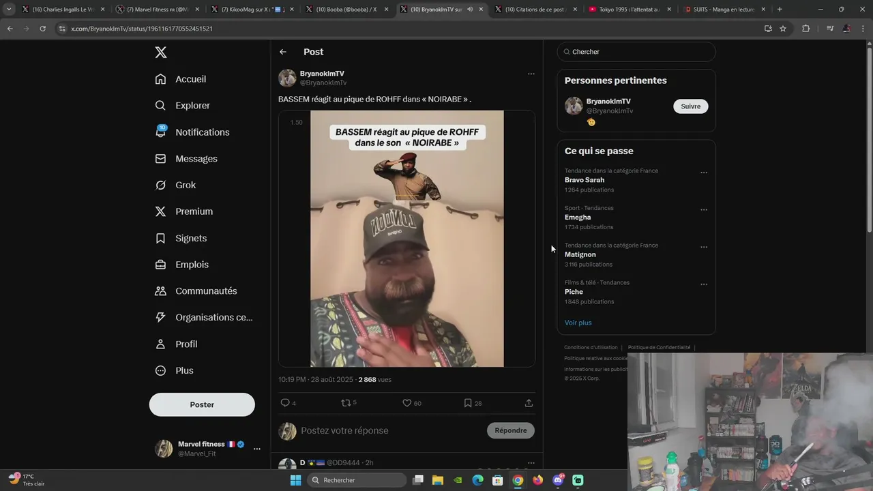This screenshot has height=491, width=873.
Task: Follow BryanoklmTV with Suivre button
Action: 691,106
